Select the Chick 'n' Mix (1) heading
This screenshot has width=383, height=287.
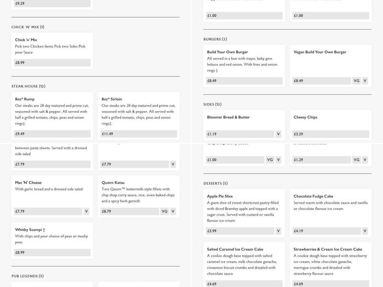pos(28,27)
